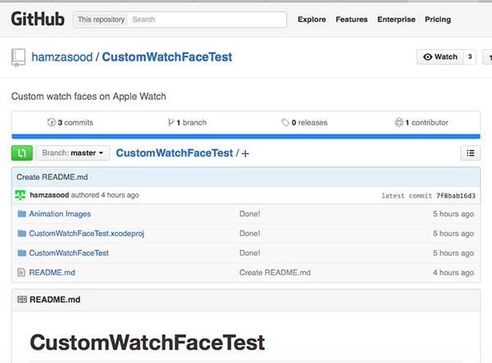Image resolution: width=492 pixels, height=363 pixels.
Task: Open Enterprise in top navigation
Action: tap(396, 20)
